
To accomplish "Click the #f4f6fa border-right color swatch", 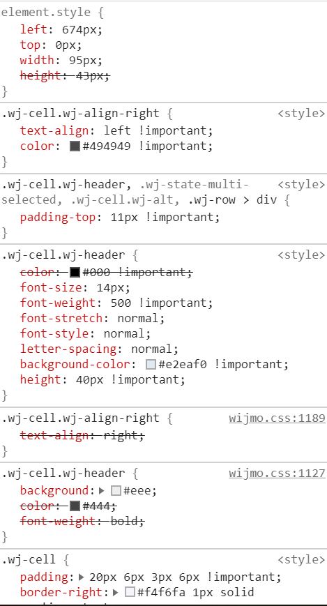I will point(130,592).
